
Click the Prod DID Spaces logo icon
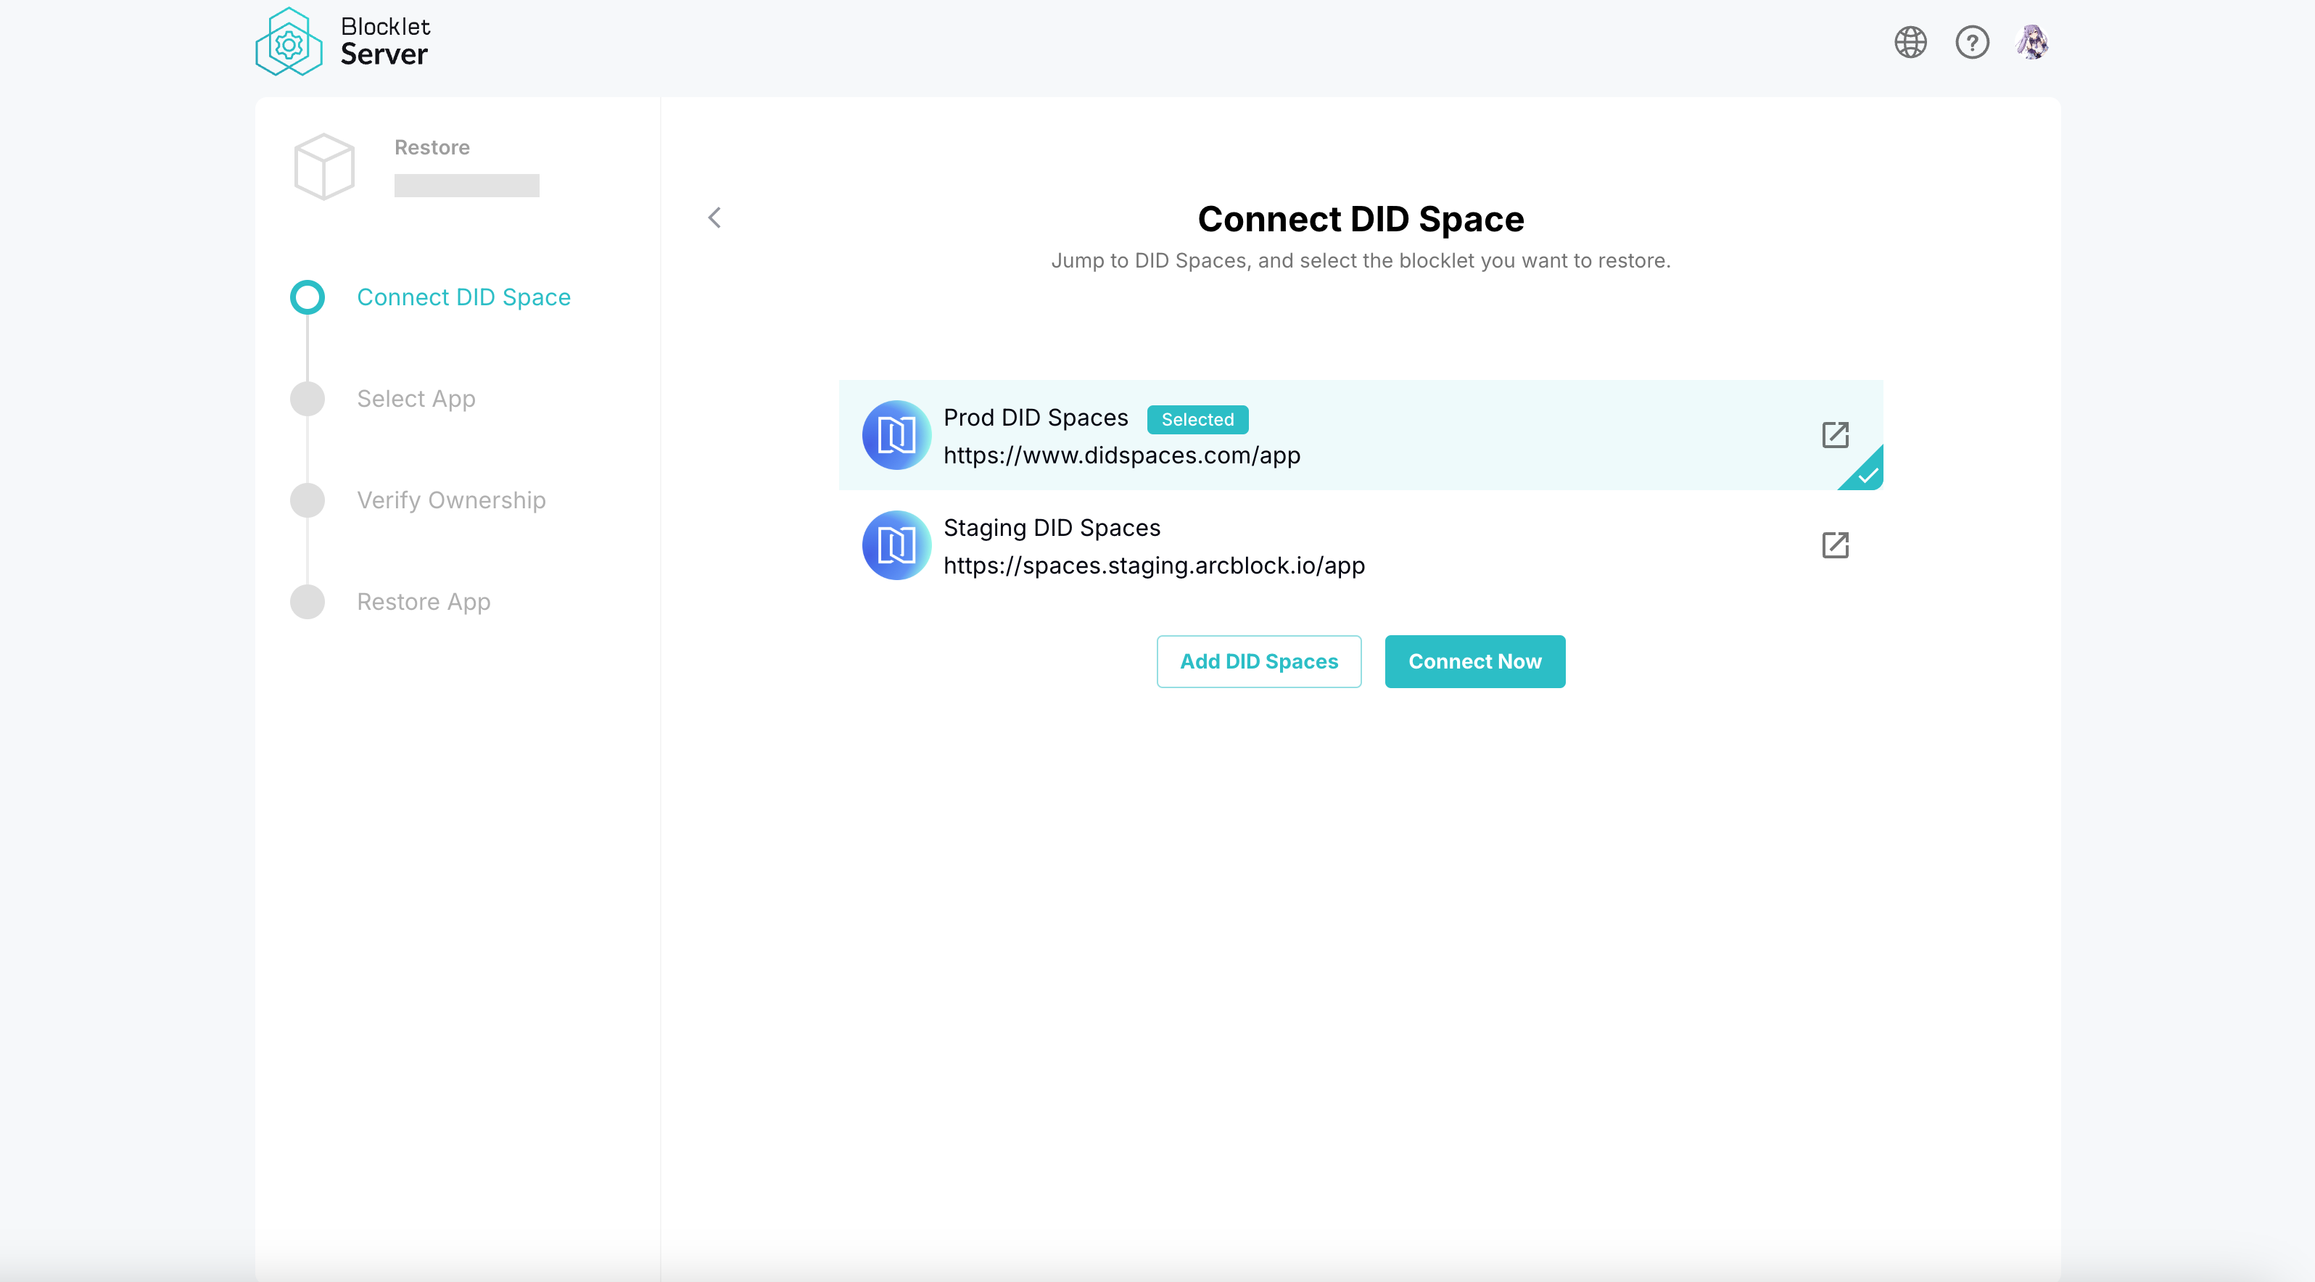tap(896, 435)
